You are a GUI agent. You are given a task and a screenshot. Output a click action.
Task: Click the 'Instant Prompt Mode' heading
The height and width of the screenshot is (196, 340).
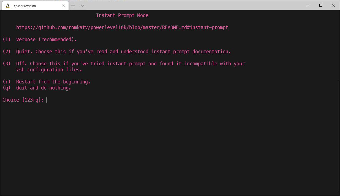(122, 15)
